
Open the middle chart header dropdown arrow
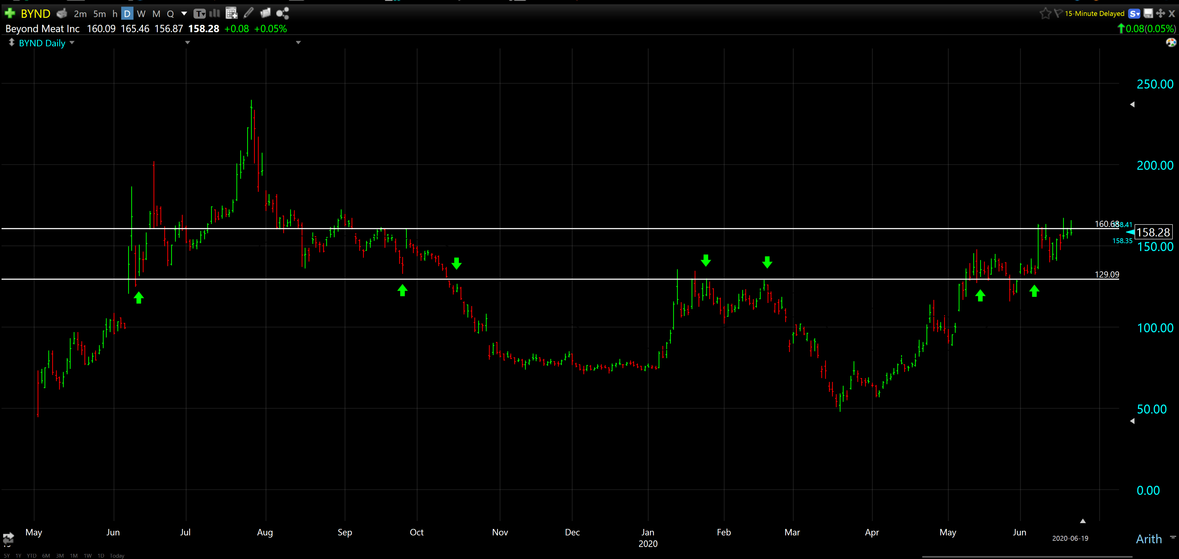coord(187,43)
